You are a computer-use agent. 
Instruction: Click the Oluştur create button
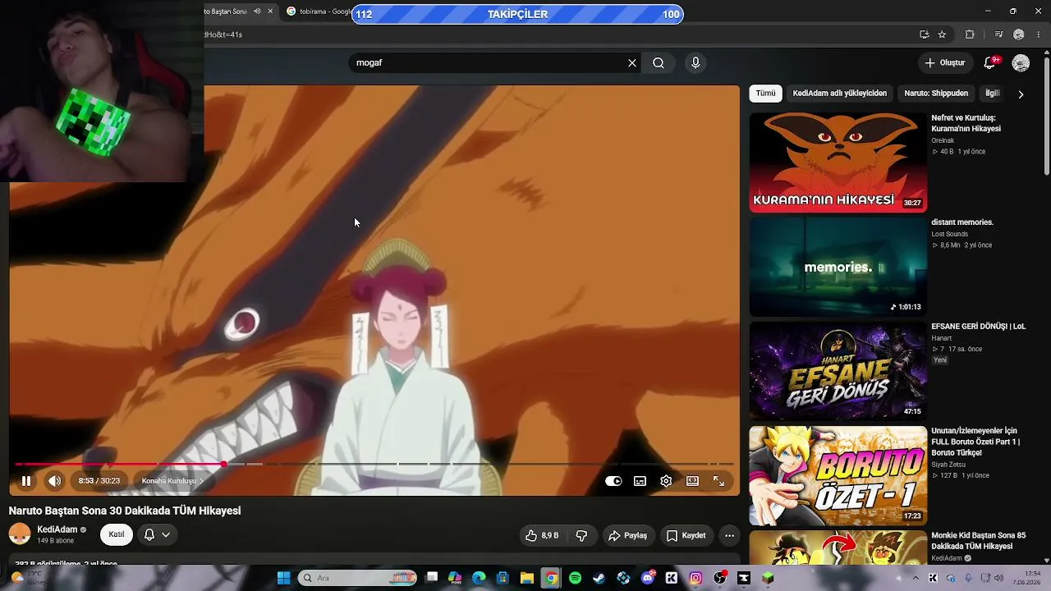(944, 62)
